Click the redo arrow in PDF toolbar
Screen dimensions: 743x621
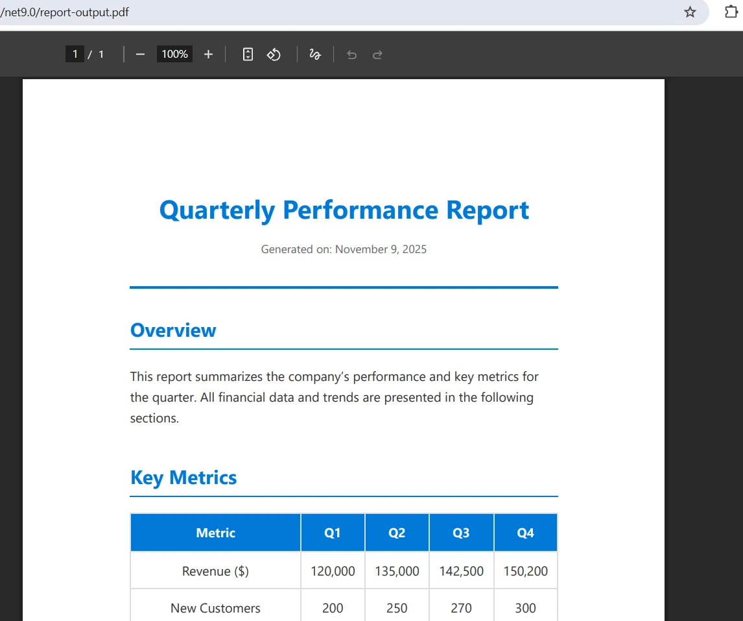(x=377, y=55)
